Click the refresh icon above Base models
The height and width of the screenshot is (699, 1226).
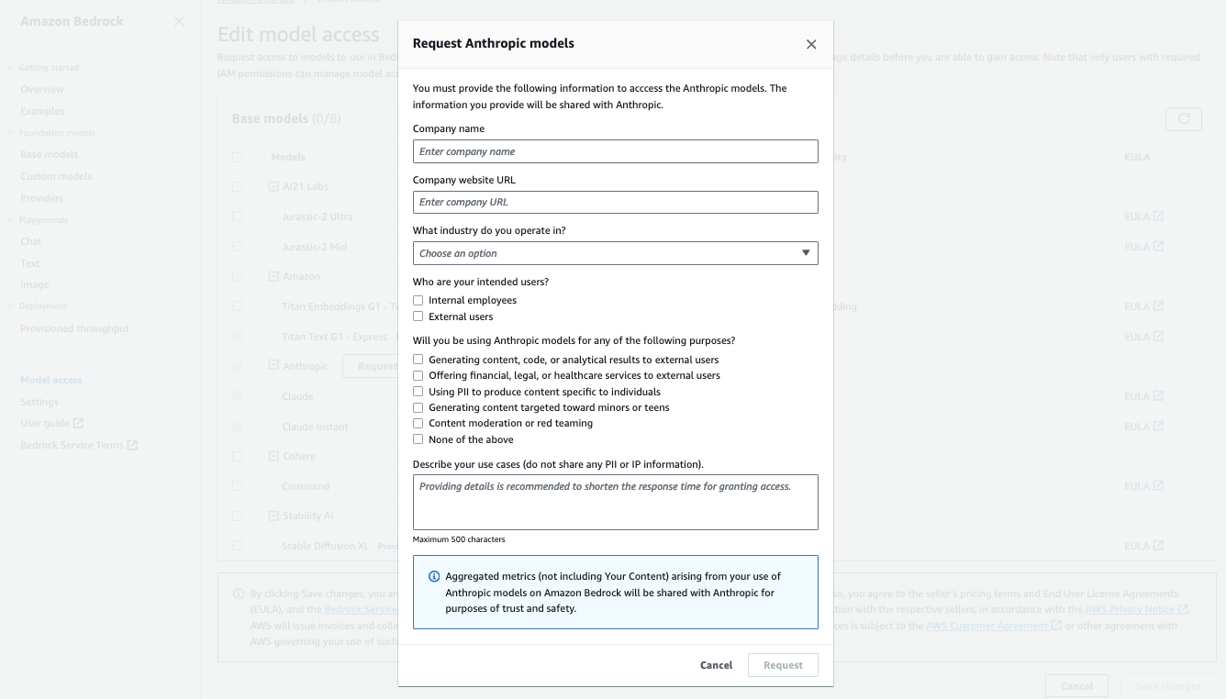pyautogui.click(x=1183, y=119)
